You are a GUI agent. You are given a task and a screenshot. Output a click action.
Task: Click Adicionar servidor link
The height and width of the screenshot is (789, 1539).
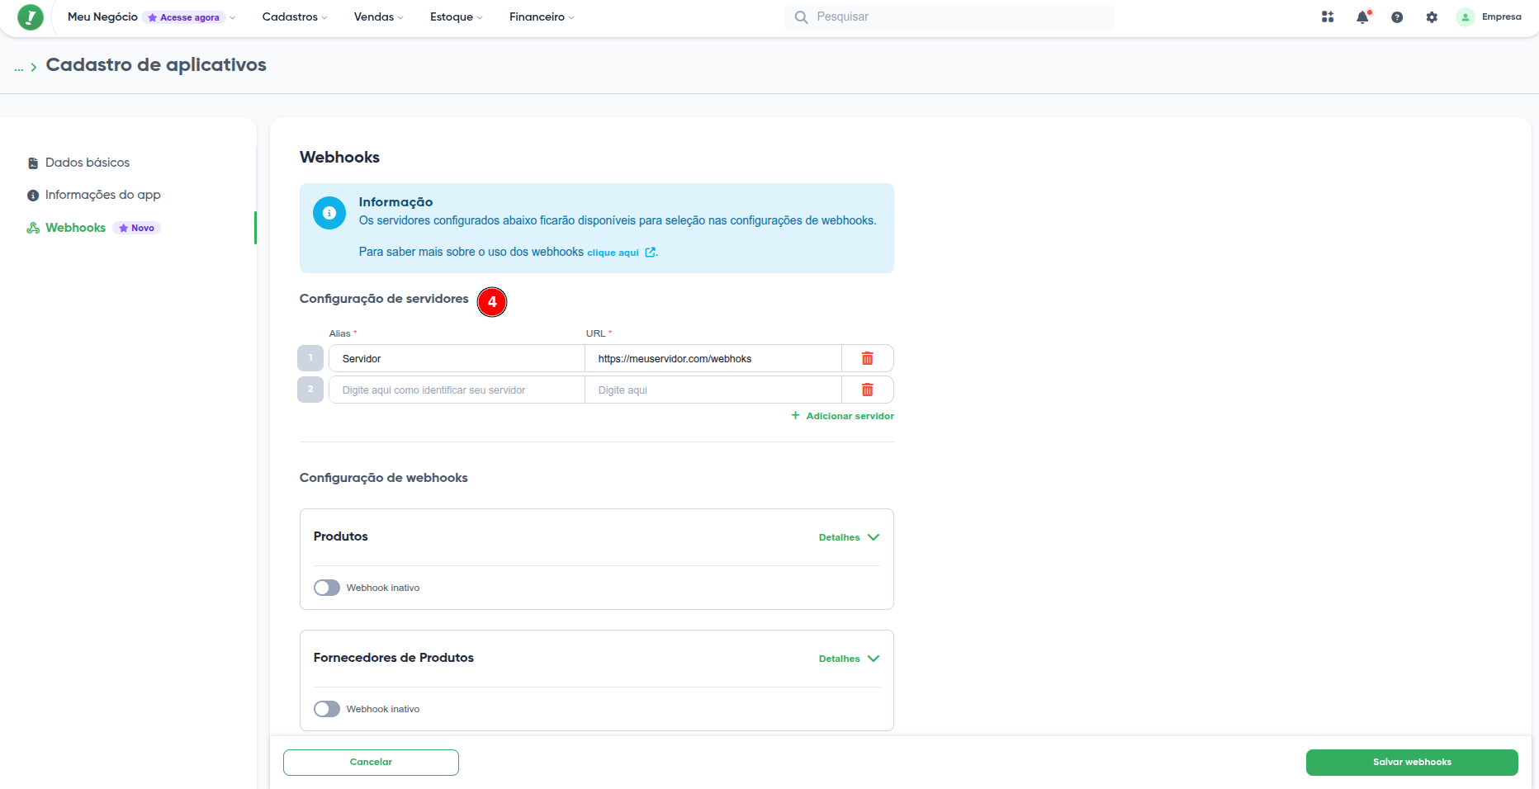(843, 416)
